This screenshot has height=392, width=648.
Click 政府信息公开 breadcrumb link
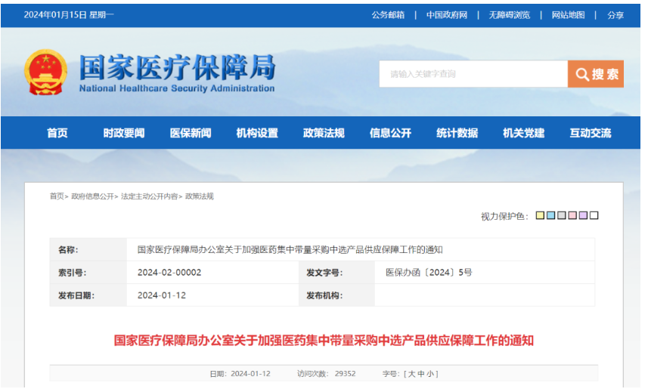[92, 196]
